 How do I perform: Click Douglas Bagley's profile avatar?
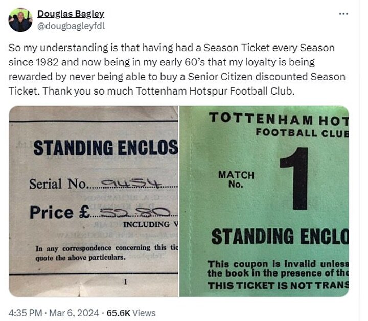click(20, 19)
